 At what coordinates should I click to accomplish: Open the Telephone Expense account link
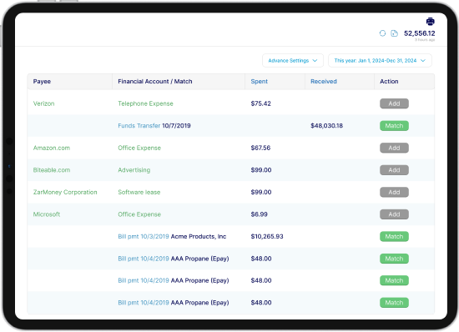(x=145, y=103)
